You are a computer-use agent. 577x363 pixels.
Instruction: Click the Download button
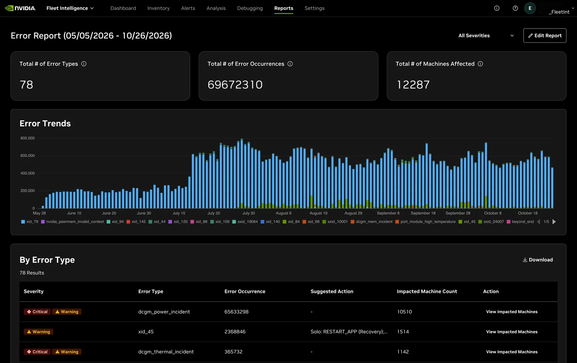pyautogui.click(x=538, y=260)
